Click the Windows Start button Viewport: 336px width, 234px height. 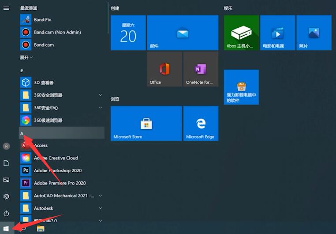coord(6,229)
